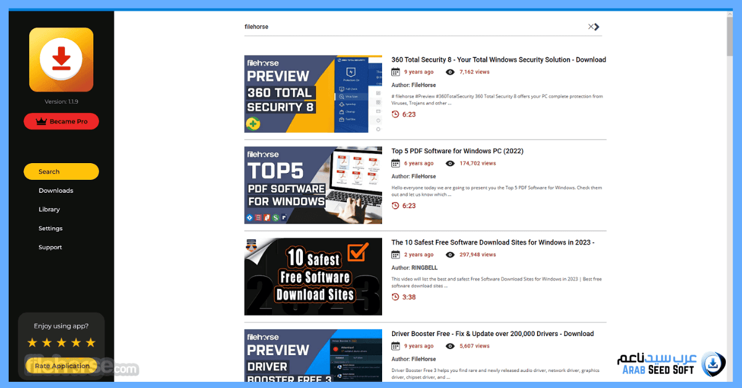The height and width of the screenshot is (388, 742).
Task: Open 360 Total Security 8 video thumbnail
Action: pyautogui.click(x=313, y=94)
